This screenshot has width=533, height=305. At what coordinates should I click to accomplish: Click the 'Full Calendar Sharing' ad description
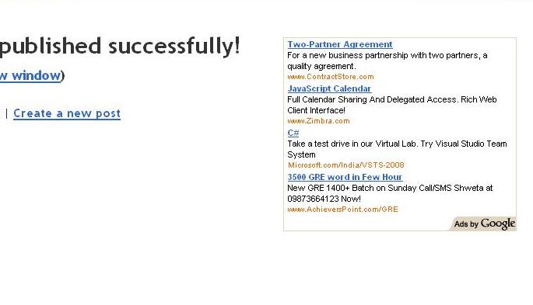tap(392, 105)
